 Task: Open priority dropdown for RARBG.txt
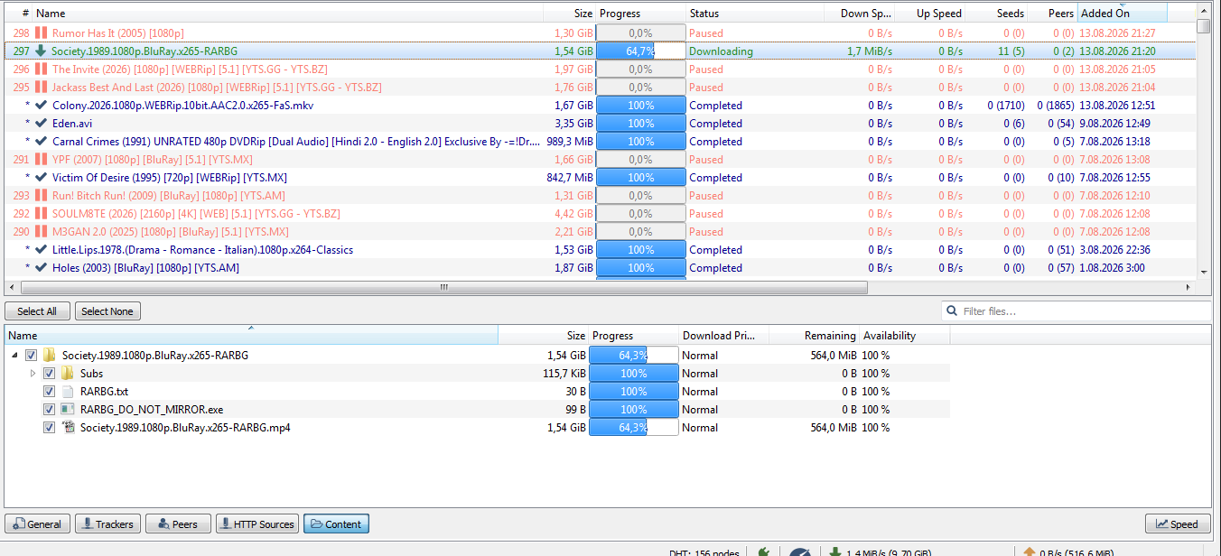coord(723,391)
